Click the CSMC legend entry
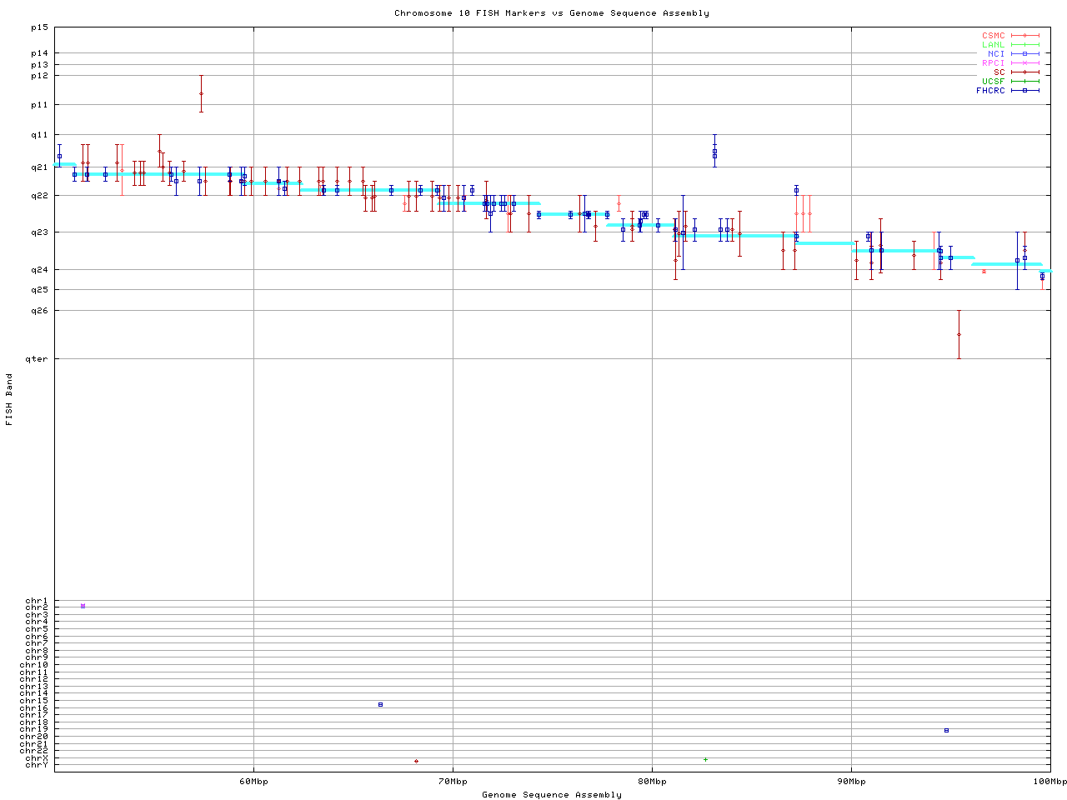Screen dimensions: 1067x800 click(x=993, y=36)
